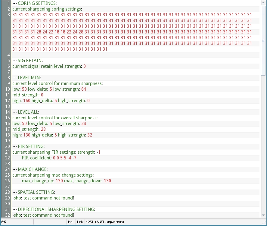Image resolution: width=267 pixels, height=226 pixels.
Task: Place cursor on SIG RETAIN heading
Action: [30, 61]
